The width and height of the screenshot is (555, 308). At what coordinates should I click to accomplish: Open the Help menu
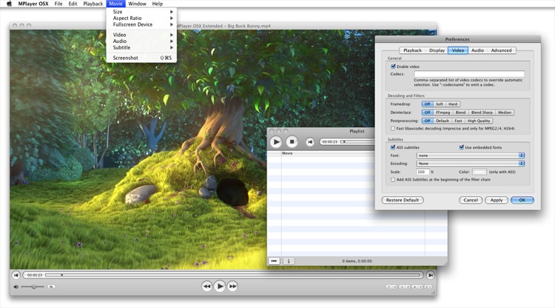pos(158,4)
